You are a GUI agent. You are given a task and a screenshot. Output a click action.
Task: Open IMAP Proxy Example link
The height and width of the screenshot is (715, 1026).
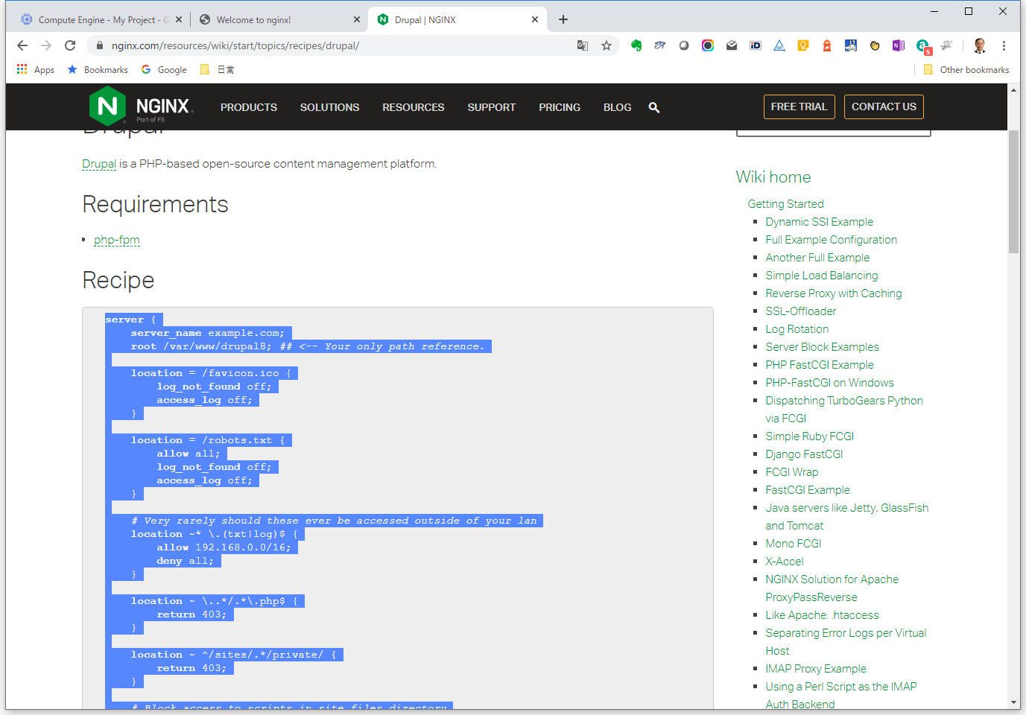point(816,669)
